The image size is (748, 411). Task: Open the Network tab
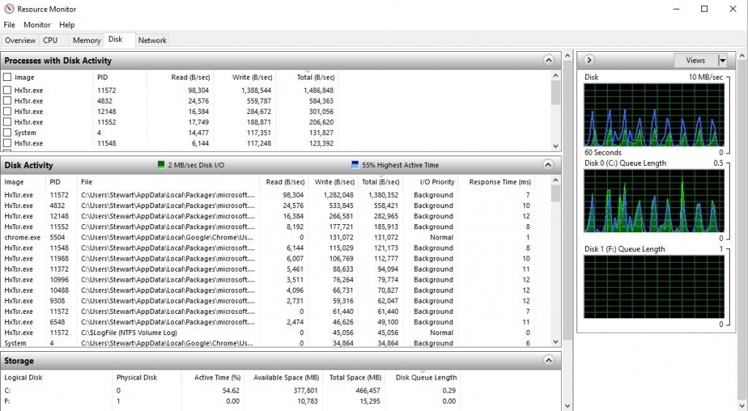(152, 40)
